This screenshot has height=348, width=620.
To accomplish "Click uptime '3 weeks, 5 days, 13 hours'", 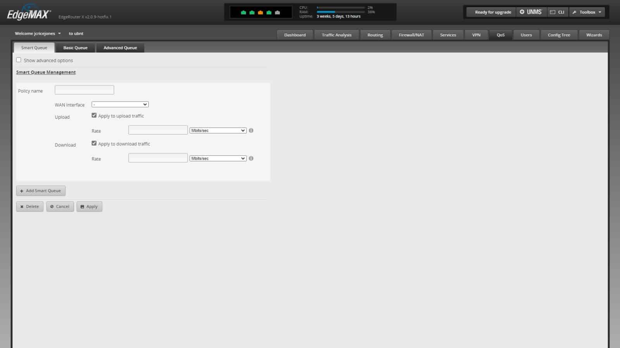I will point(338,16).
